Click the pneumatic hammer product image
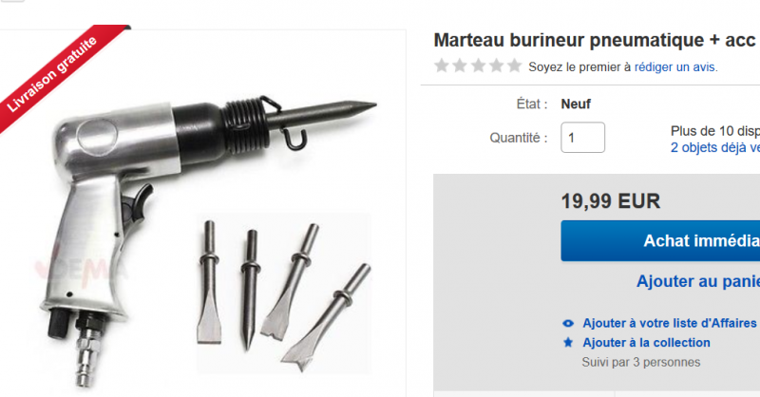The height and width of the screenshot is (397, 760). [194, 214]
